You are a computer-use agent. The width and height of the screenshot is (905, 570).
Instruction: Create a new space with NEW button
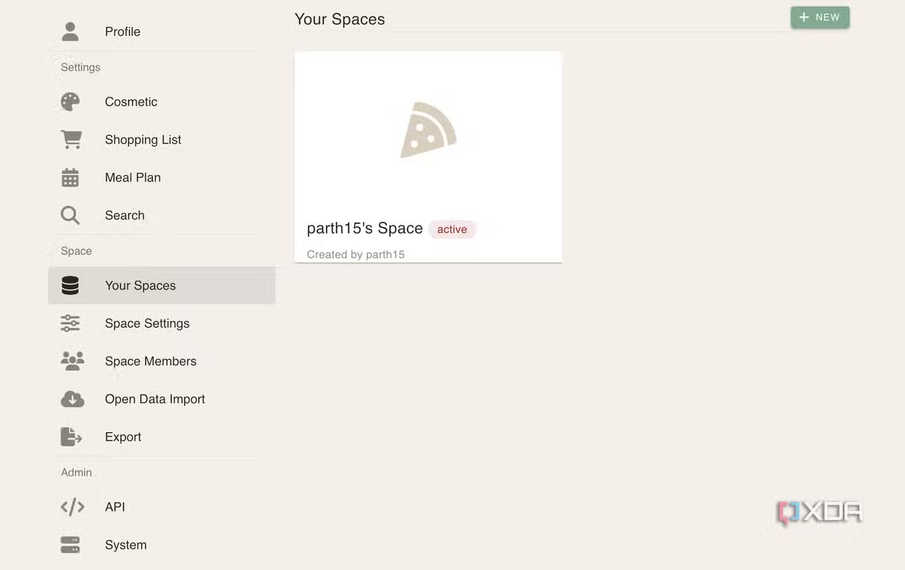tap(820, 18)
